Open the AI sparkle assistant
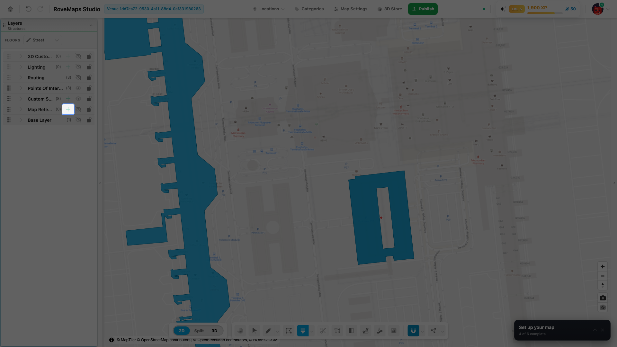This screenshot has width=617, height=347. tap(503, 9)
